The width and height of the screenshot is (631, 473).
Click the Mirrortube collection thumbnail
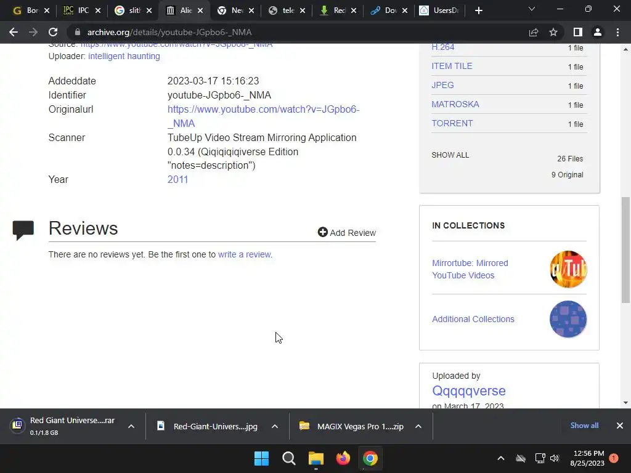[568, 269]
